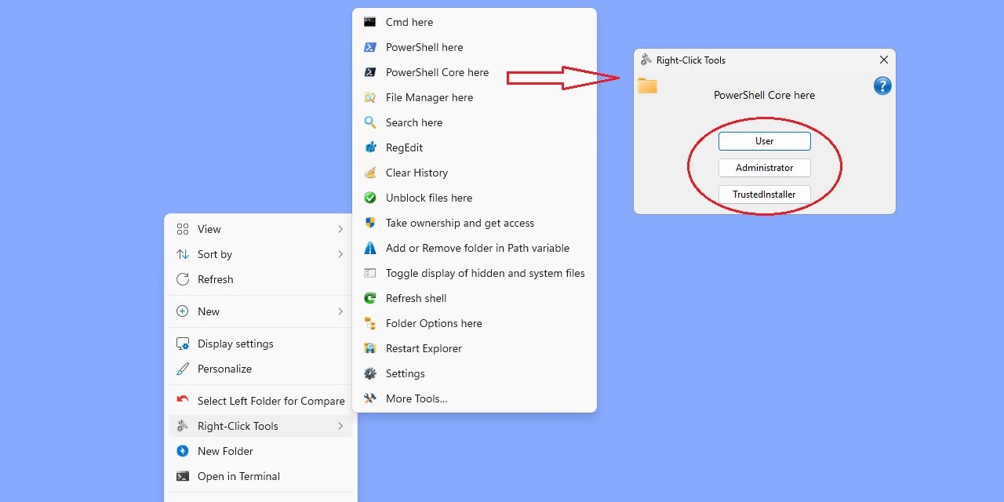Click the green Refresh shell icon
The width and height of the screenshot is (1004, 502).
[x=370, y=298]
